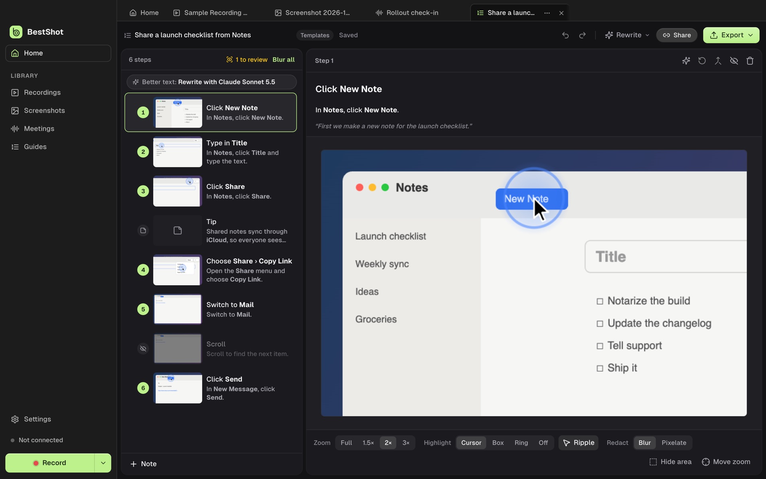The height and width of the screenshot is (479, 766).
Task: Click the Share button
Action: click(x=677, y=35)
